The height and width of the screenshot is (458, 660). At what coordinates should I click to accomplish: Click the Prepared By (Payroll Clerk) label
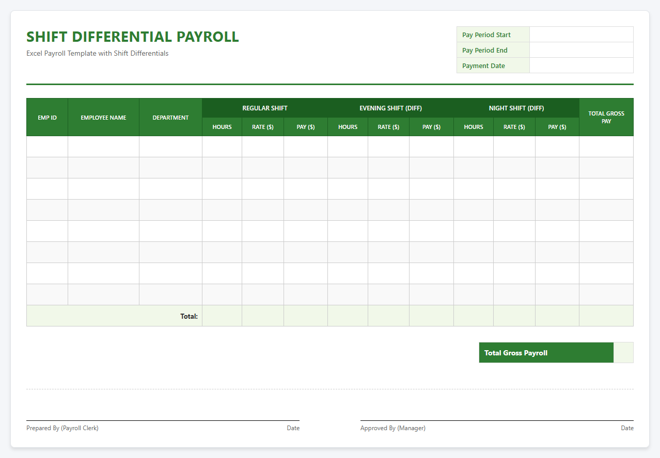tap(62, 428)
